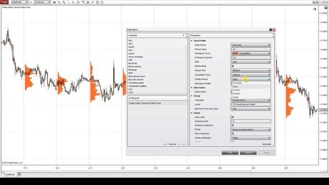Open the bar type icon in chart toolbar

(x=54, y=2)
